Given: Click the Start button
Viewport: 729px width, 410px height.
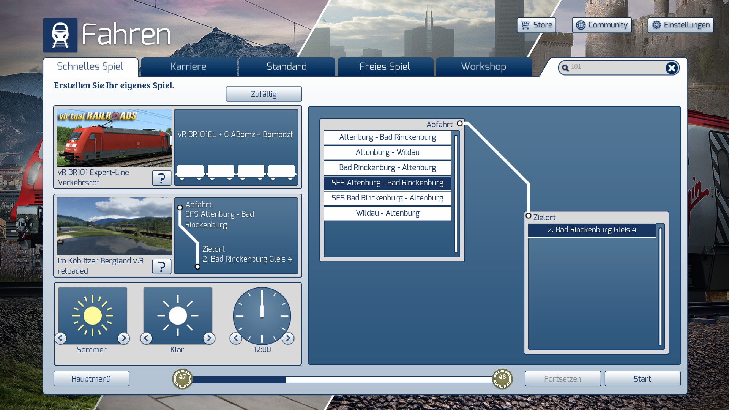Looking at the screenshot, I should coord(642,378).
